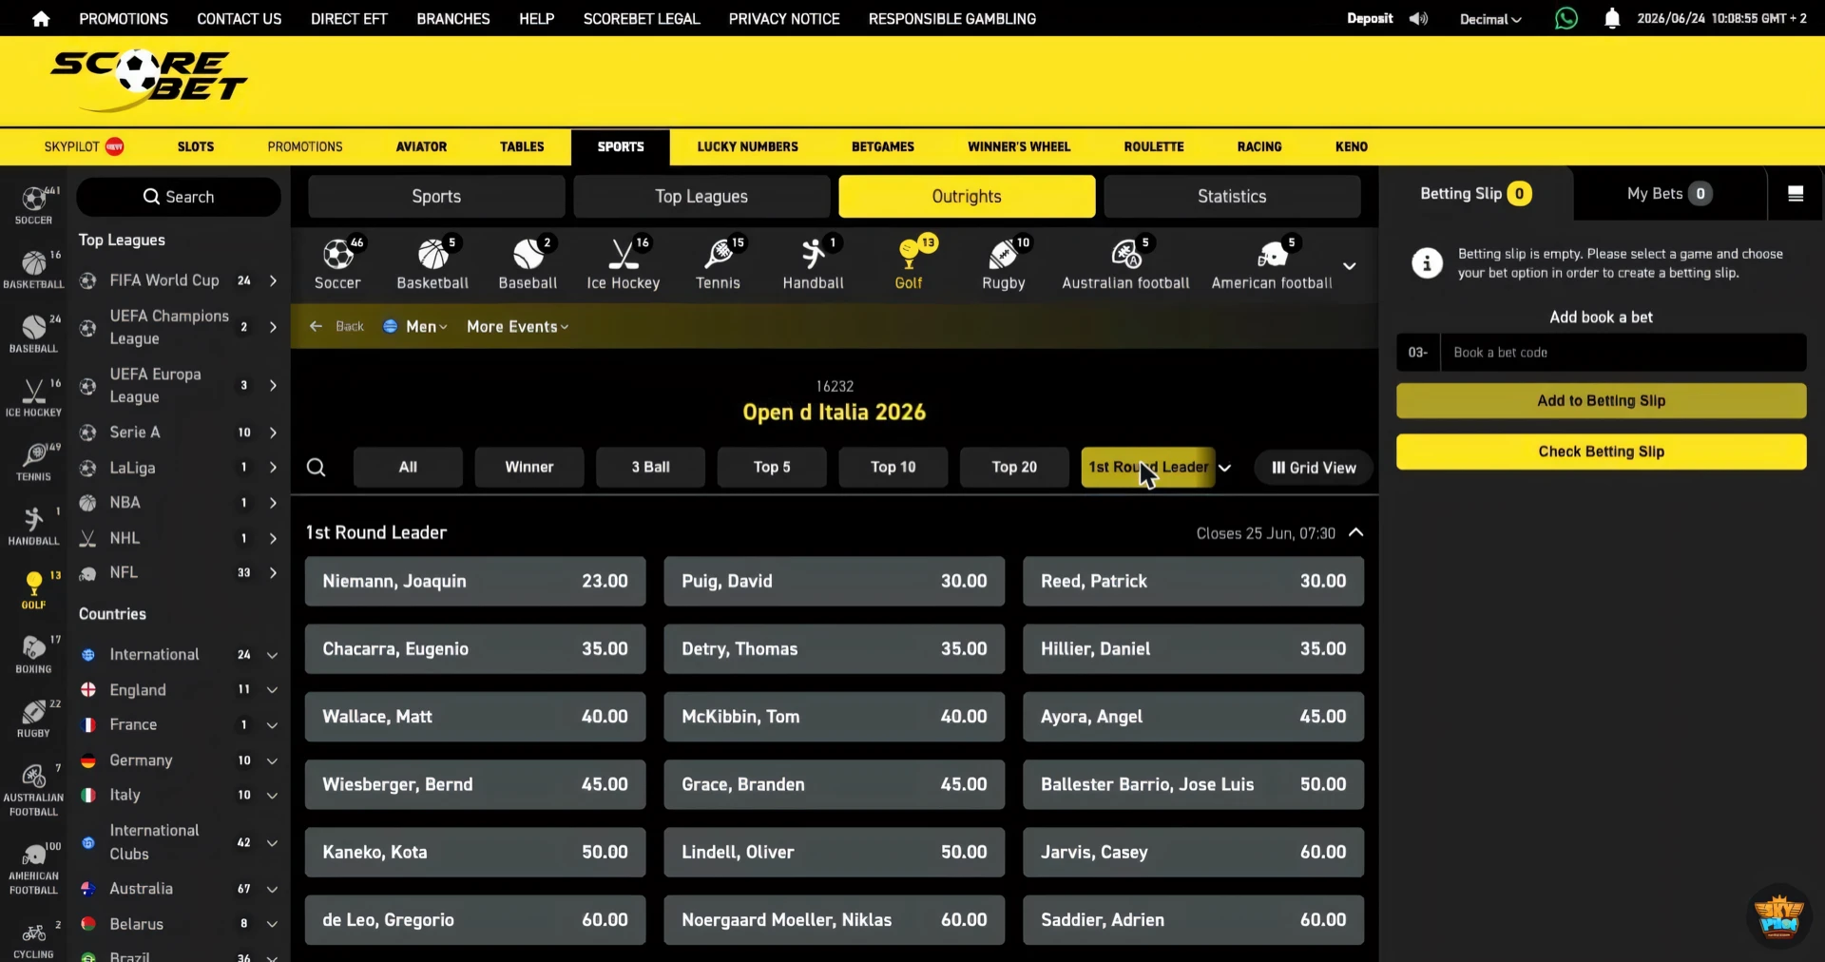The image size is (1825, 962).
Task: Choose Soccer outrights icon in sports row
Action: tap(337, 264)
